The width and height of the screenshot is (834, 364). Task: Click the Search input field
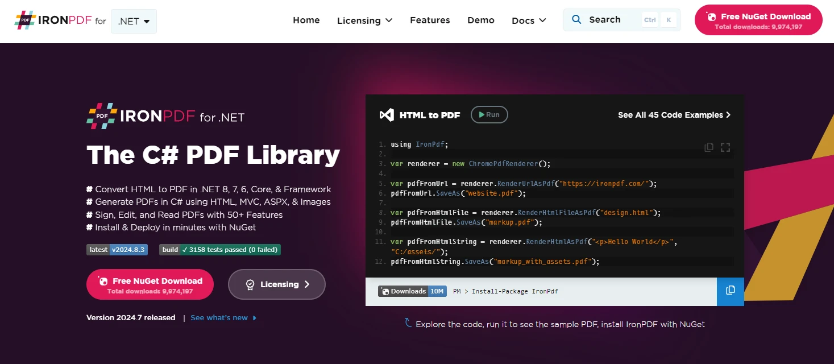[622, 20]
